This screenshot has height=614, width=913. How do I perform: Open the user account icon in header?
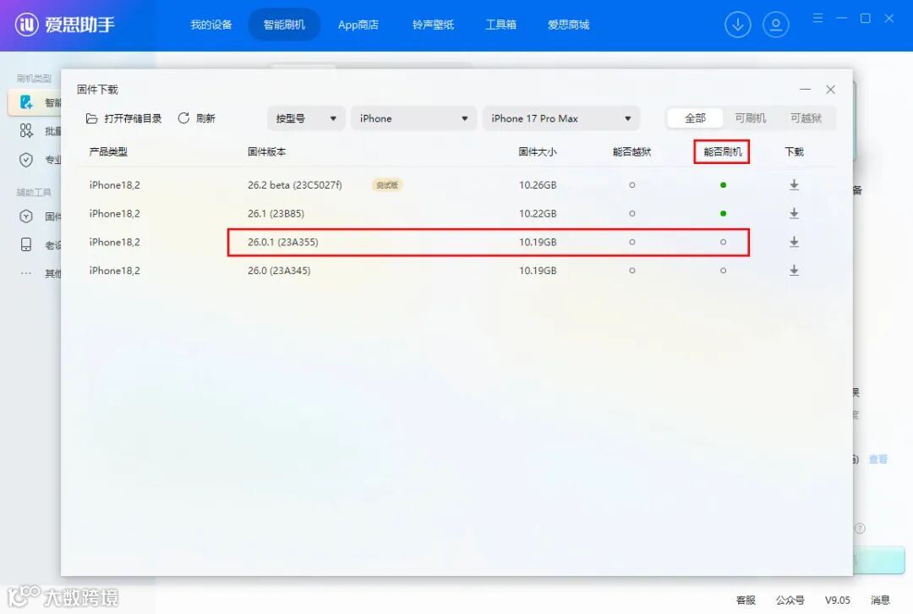775,25
